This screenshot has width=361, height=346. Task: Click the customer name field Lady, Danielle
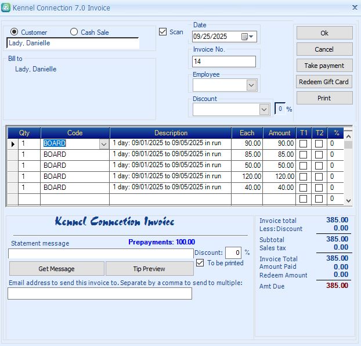click(x=73, y=43)
